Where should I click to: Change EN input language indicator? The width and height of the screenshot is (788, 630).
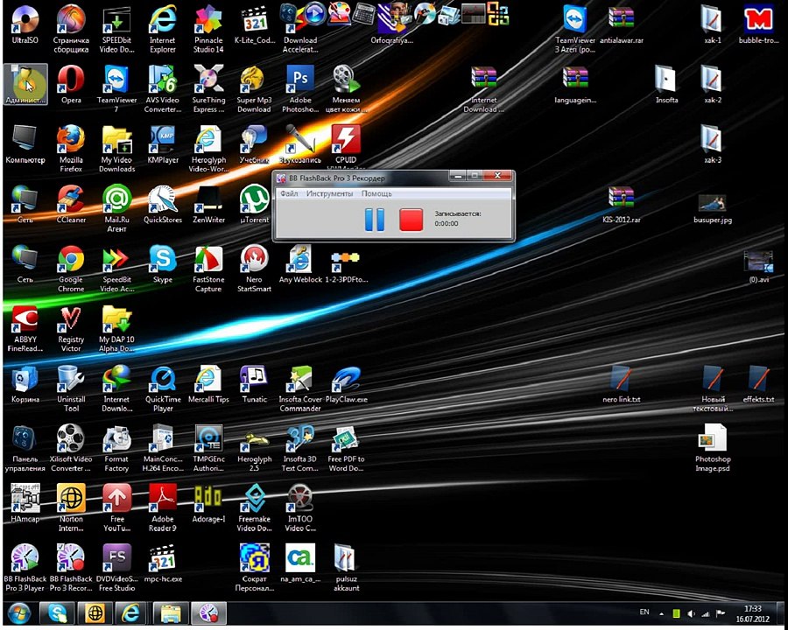(x=644, y=612)
